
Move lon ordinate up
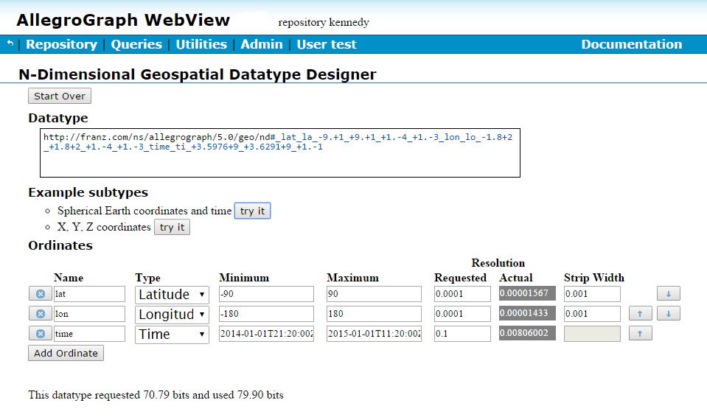coord(639,314)
